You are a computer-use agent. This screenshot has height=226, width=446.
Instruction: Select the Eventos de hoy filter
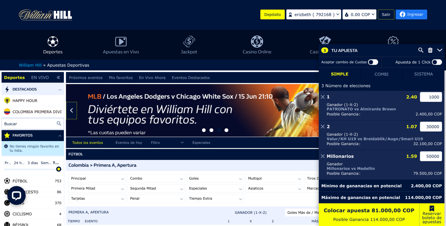[x=129, y=143]
